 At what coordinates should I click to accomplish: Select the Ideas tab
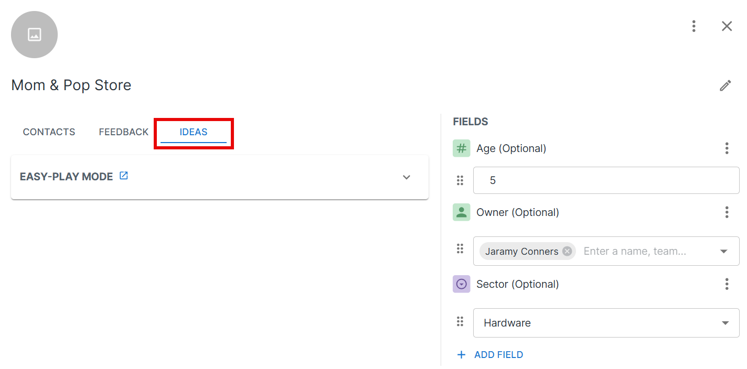194,132
